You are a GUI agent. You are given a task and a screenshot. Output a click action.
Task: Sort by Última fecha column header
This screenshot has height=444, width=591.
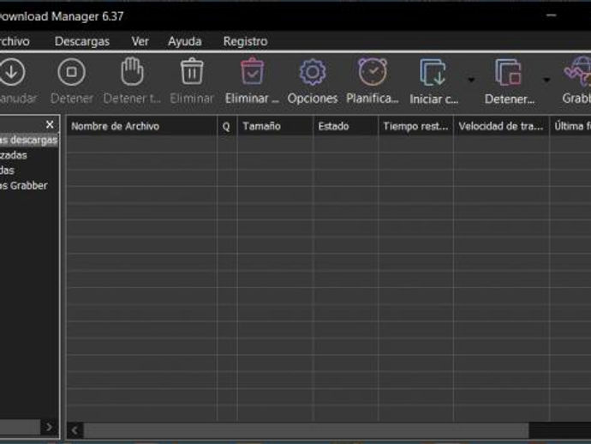pos(570,126)
